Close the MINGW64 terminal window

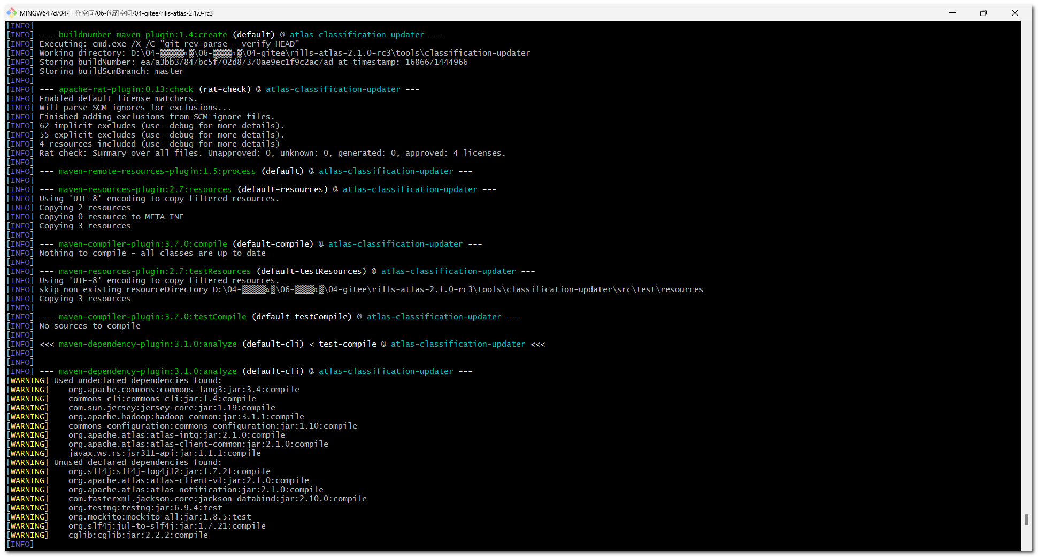tap(1014, 13)
